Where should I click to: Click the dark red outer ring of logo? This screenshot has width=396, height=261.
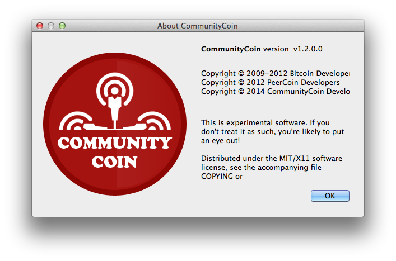click(x=115, y=63)
